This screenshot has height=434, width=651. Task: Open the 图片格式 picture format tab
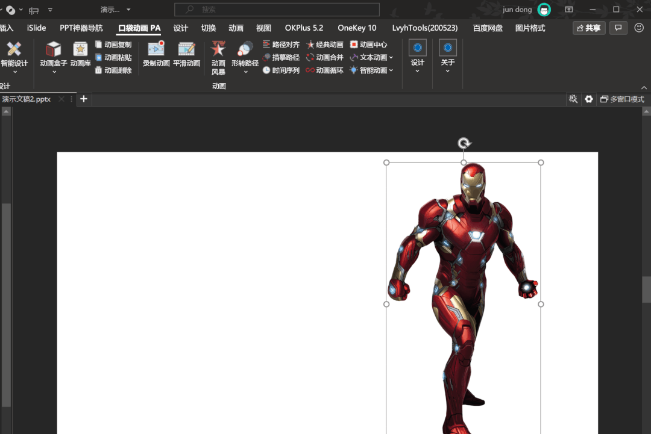pos(530,28)
